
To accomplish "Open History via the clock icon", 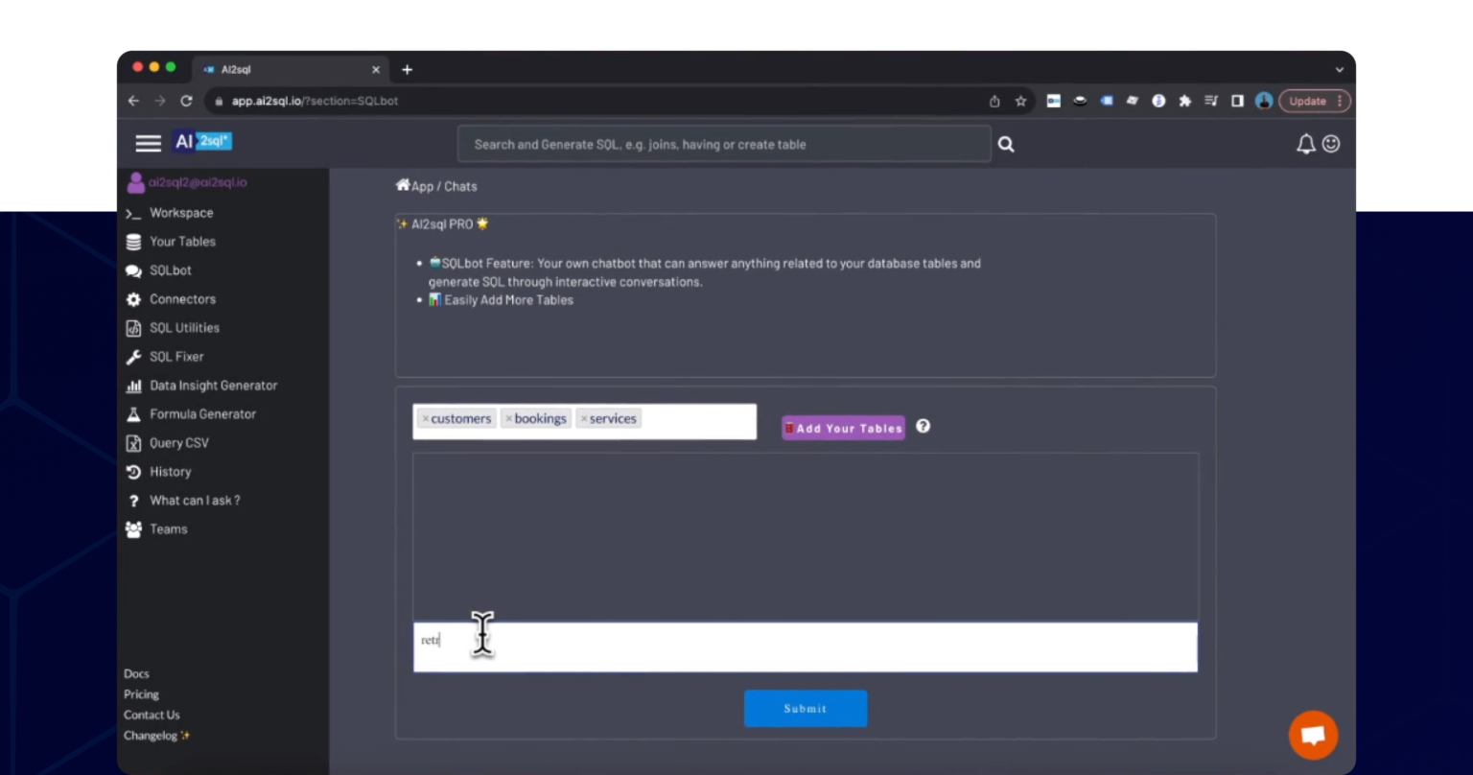I will 133,471.
